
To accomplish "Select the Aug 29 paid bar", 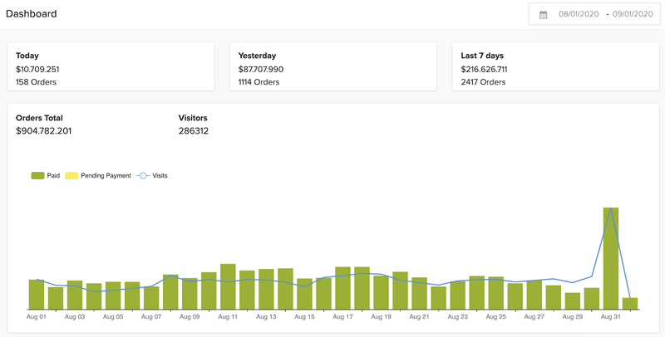I will (573, 301).
